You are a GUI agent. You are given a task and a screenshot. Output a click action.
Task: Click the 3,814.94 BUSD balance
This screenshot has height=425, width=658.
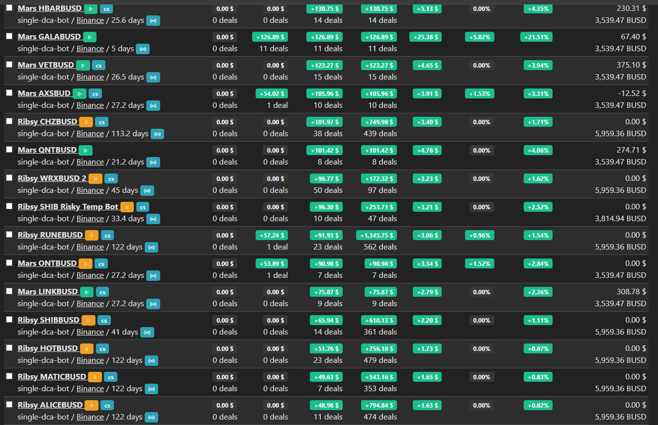(621, 219)
